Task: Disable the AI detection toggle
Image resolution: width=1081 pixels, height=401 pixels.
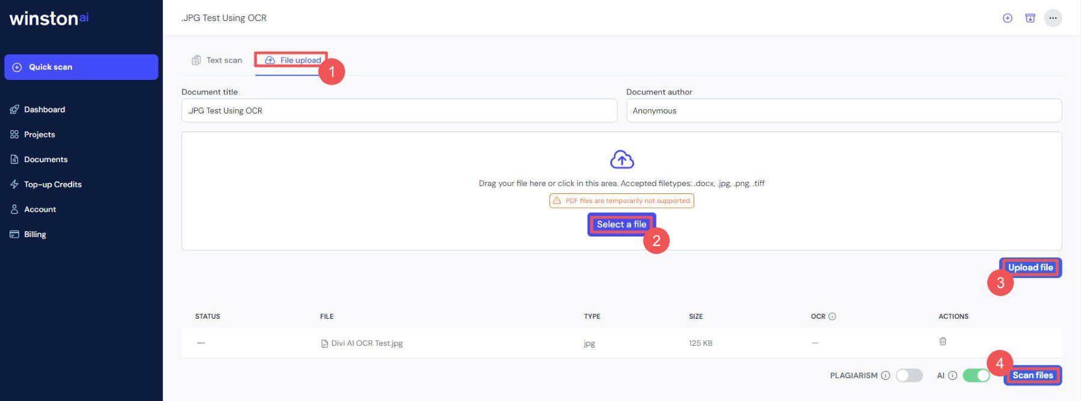Action: (x=976, y=376)
